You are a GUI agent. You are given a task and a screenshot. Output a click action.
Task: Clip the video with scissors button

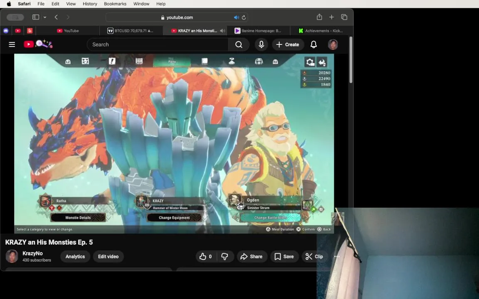315,257
